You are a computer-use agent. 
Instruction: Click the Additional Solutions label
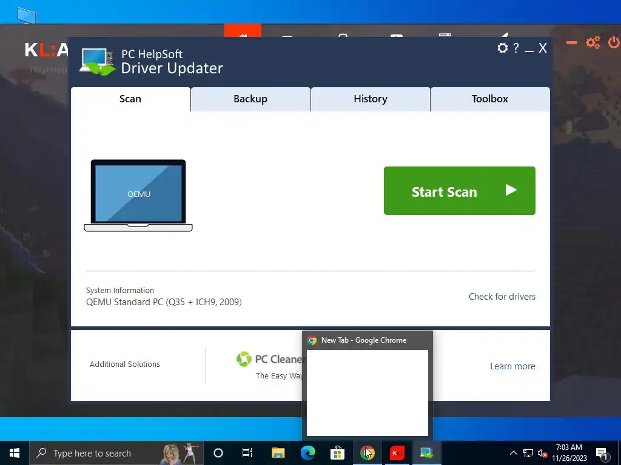(x=125, y=364)
